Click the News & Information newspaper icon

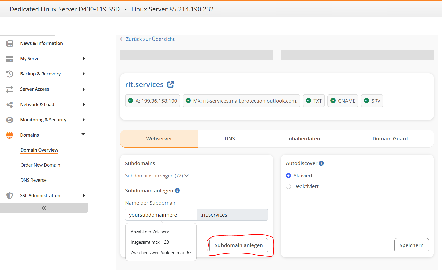[x=10, y=43]
